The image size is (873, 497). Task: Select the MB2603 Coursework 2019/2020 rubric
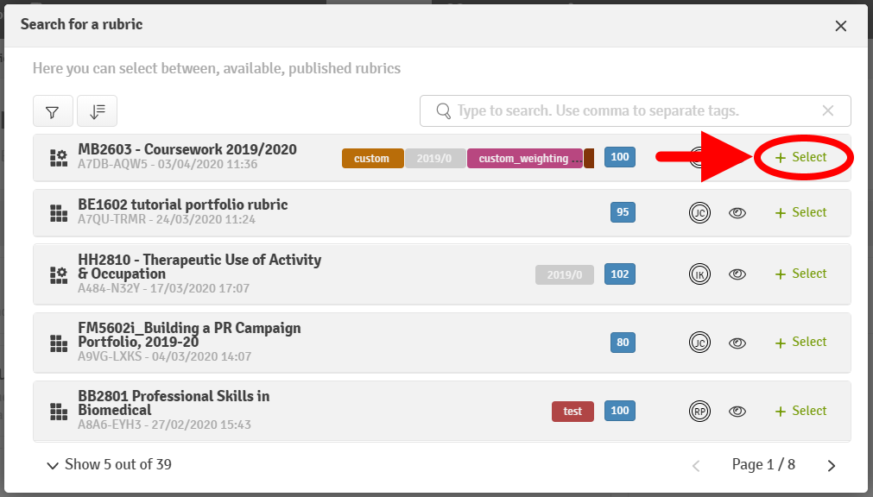(x=801, y=157)
